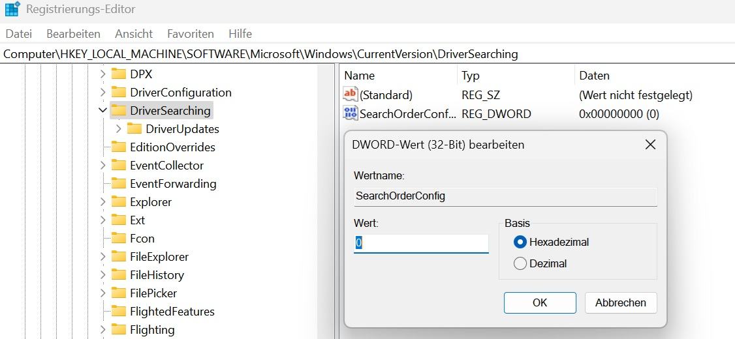Confirm the DWORD edit with OK

point(540,302)
